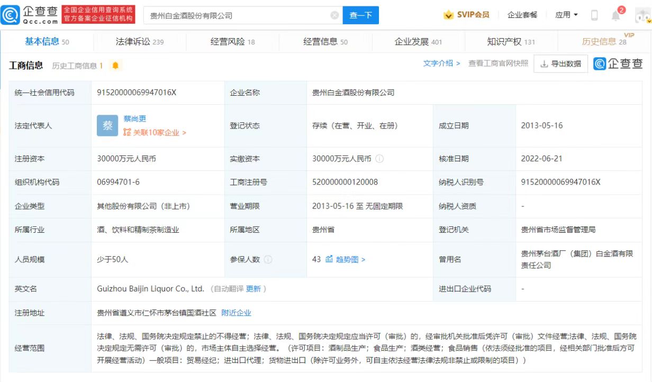This screenshot has width=652, height=382.
Task: Switch to the 经营风险 tab
Action: coord(232,41)
